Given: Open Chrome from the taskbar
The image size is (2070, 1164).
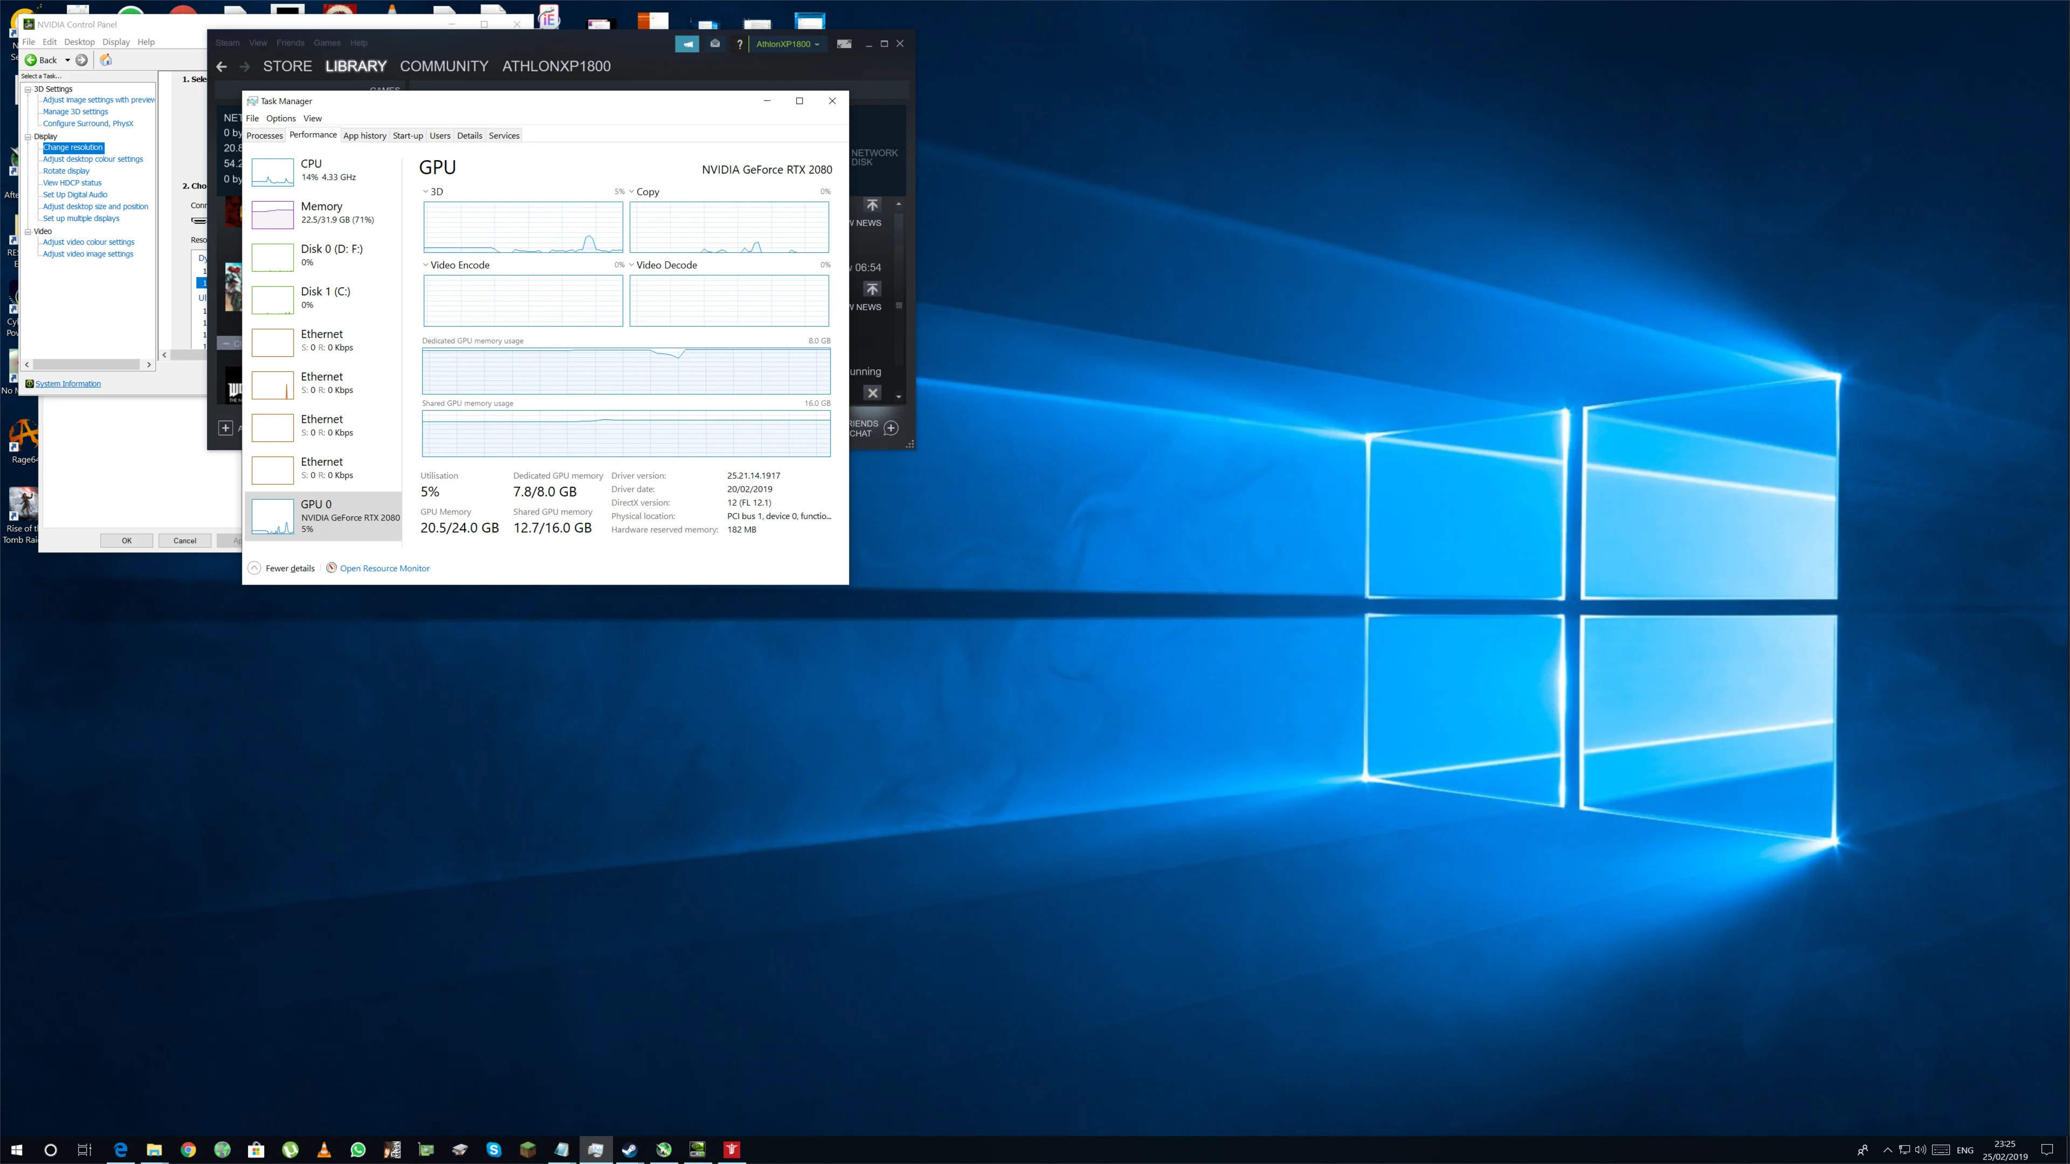Looking at the screenshot, I should coord(188,1149).
